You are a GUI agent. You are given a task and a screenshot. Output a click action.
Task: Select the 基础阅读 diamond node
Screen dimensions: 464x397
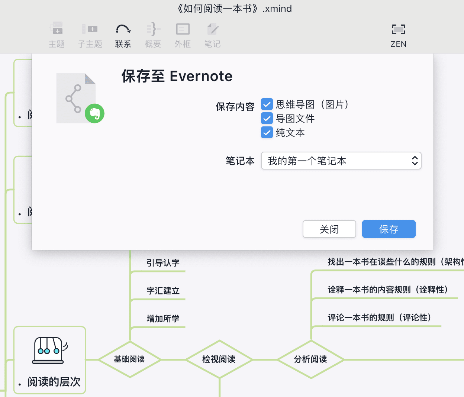[x=129, y=359]
